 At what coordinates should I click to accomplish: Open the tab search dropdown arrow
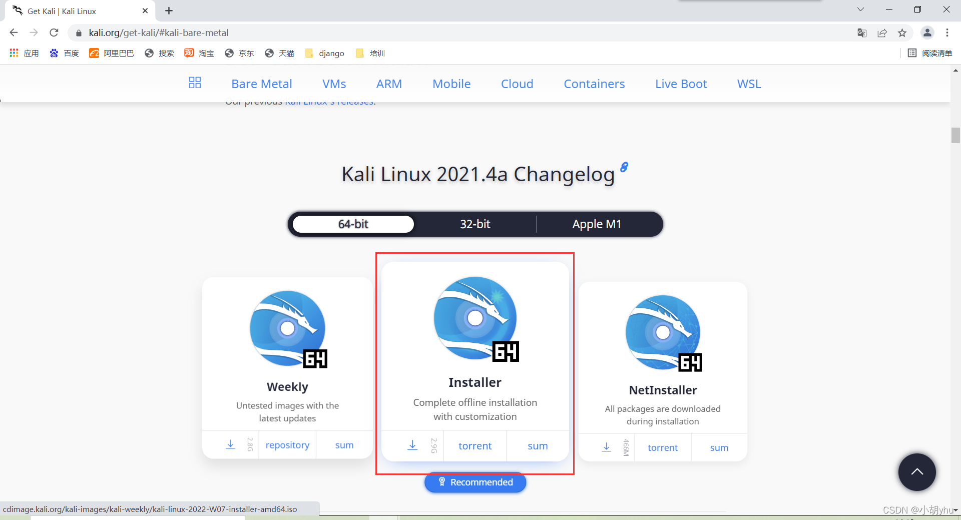(860, 10)
